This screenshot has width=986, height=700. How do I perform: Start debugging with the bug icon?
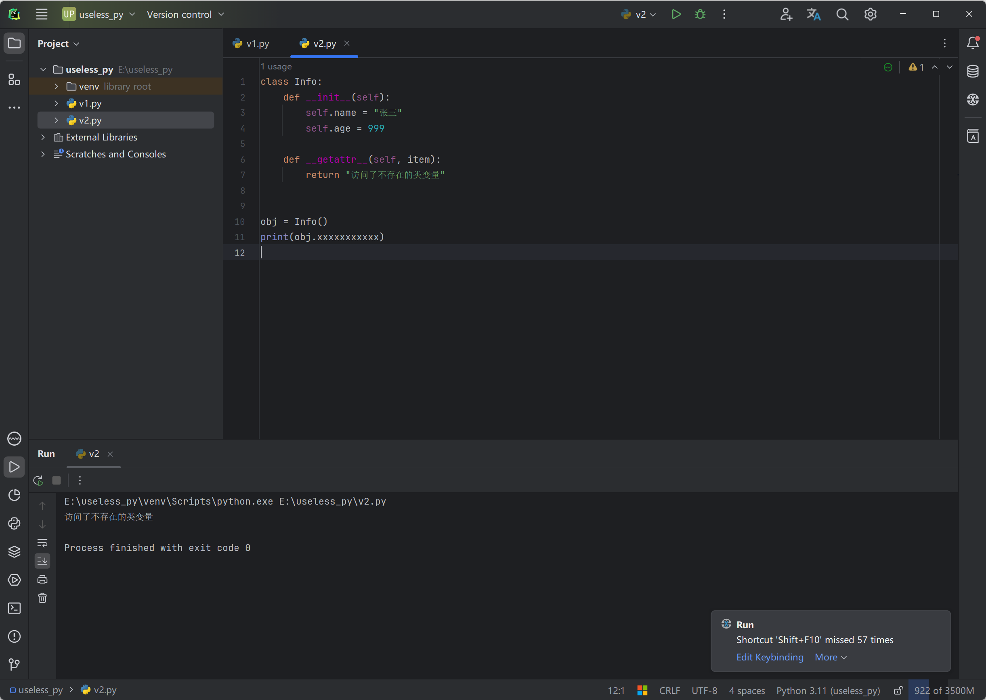click(700, 14)
